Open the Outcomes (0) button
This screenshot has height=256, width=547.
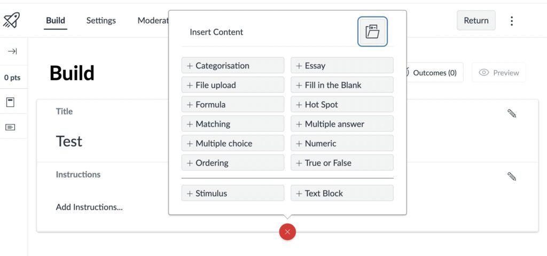[434, 73]
